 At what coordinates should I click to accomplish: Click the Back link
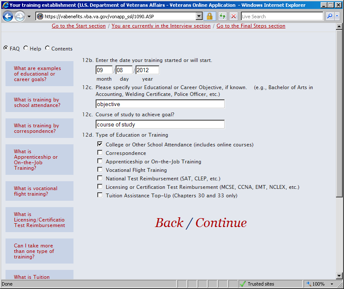pos(169,223)
